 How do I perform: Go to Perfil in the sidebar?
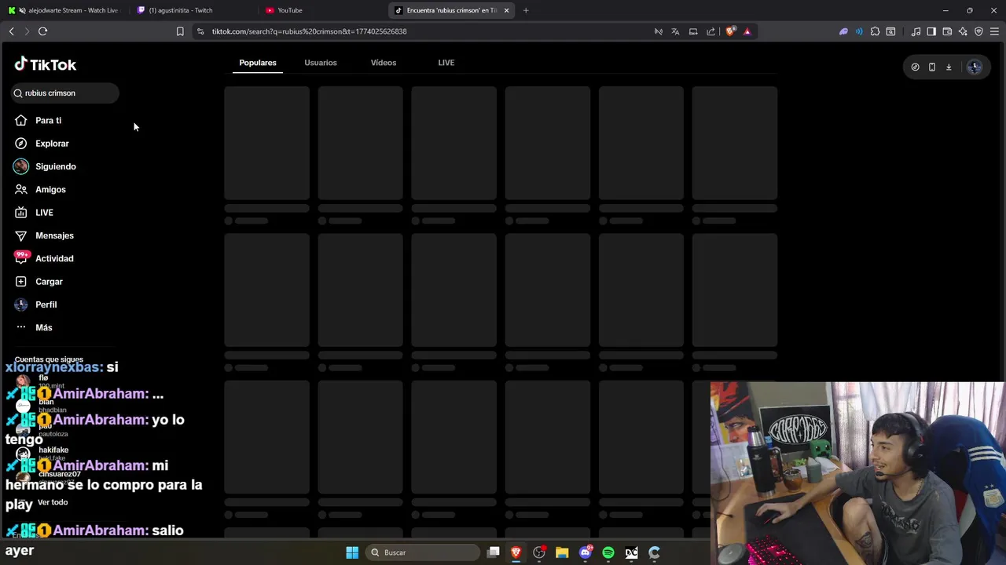35,304
